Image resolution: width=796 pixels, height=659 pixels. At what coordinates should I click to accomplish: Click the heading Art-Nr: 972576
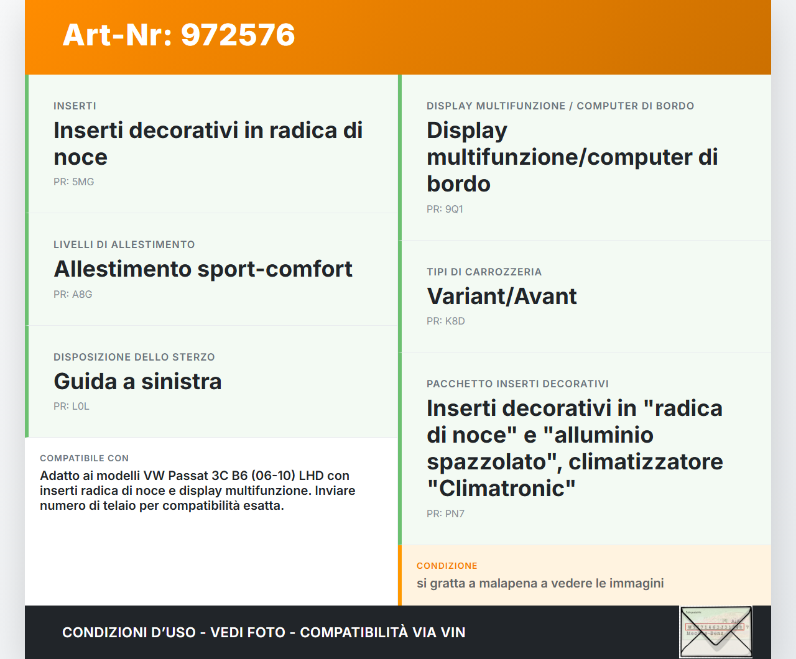(179, 35)
